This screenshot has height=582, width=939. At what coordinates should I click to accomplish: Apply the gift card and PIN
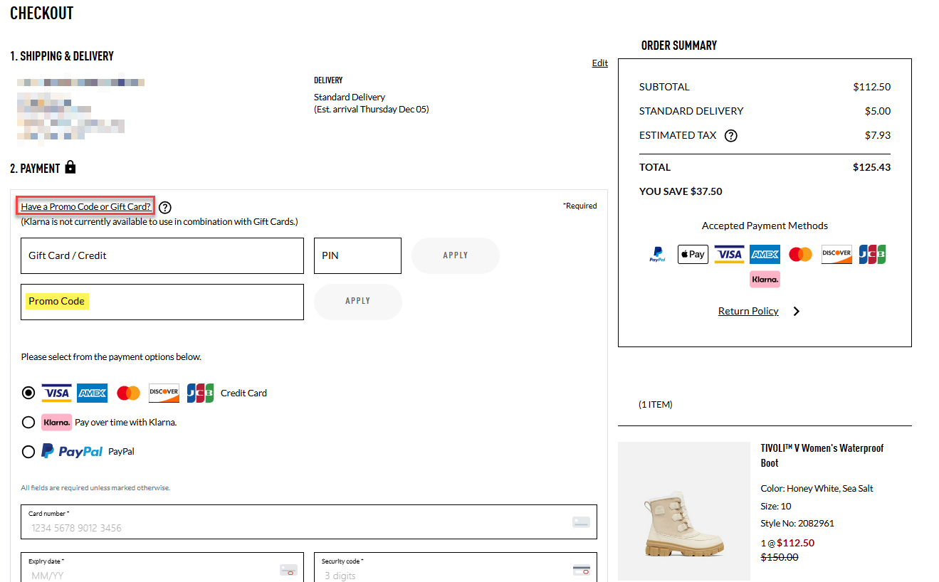point(456,255)
